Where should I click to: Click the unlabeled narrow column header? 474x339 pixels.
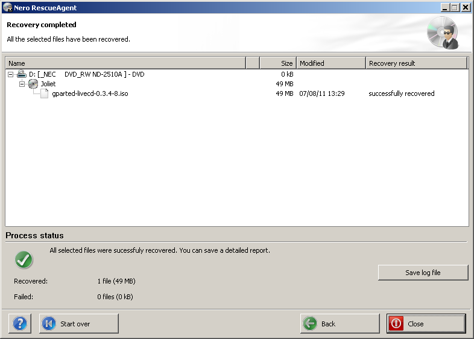253,63
